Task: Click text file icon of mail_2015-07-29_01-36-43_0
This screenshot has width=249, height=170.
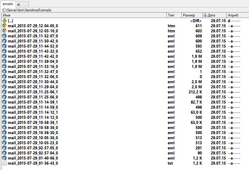Action: click(x=4, y=163)
